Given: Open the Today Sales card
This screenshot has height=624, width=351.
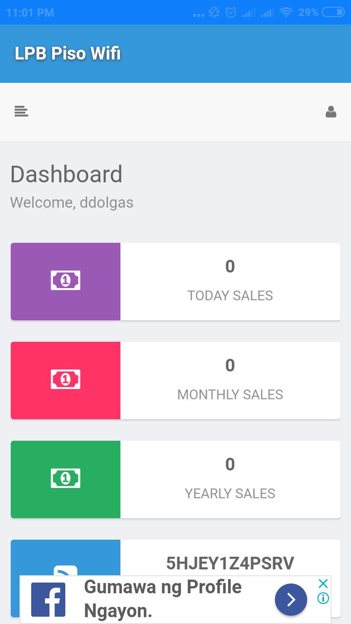Looking at the screenshot, I should pyautogui.click(x=175, y=281).
